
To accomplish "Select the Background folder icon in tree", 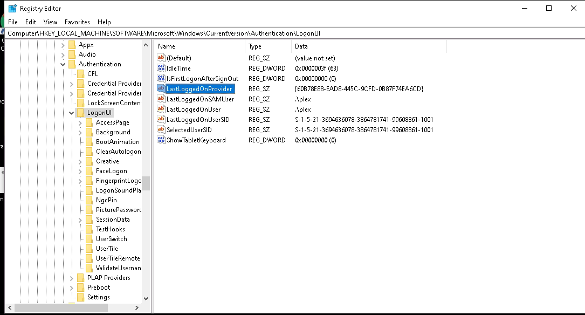I will [x=90, y=132].
